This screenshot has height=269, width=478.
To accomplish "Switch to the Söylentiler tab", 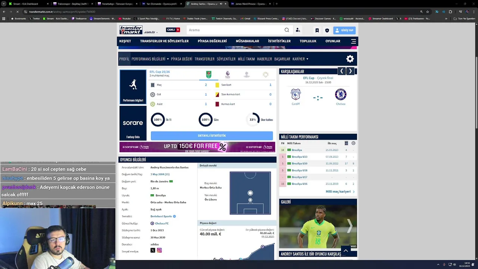I will coord(226,59).
